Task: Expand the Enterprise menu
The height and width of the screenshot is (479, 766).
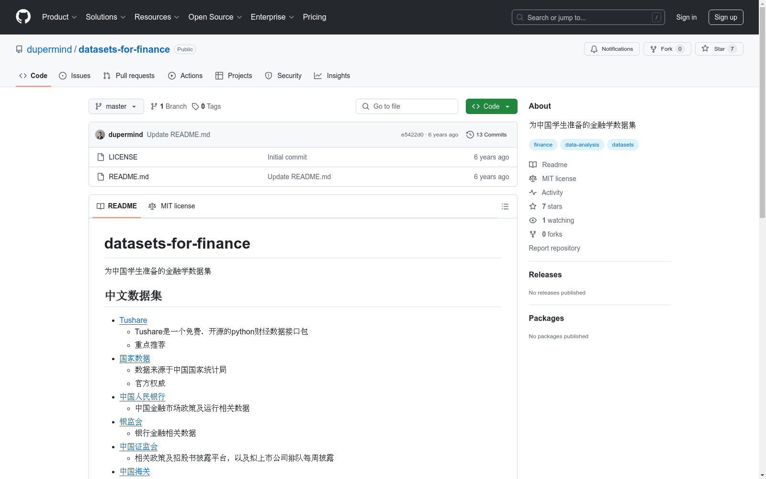Action: point(272,17)
